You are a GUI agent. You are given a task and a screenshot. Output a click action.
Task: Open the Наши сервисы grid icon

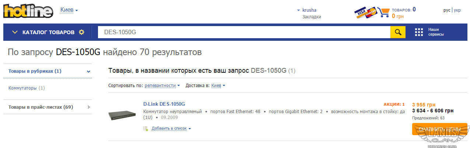(419, 32)
